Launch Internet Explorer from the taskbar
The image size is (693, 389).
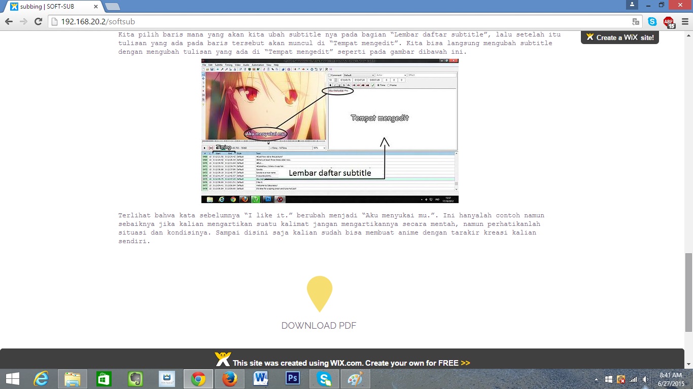pyautogui.click(x=41, y=379)
